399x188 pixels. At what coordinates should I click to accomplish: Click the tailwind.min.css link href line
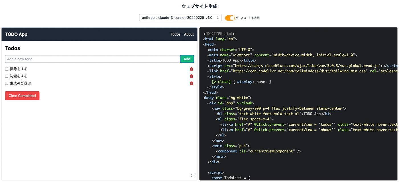302,71
